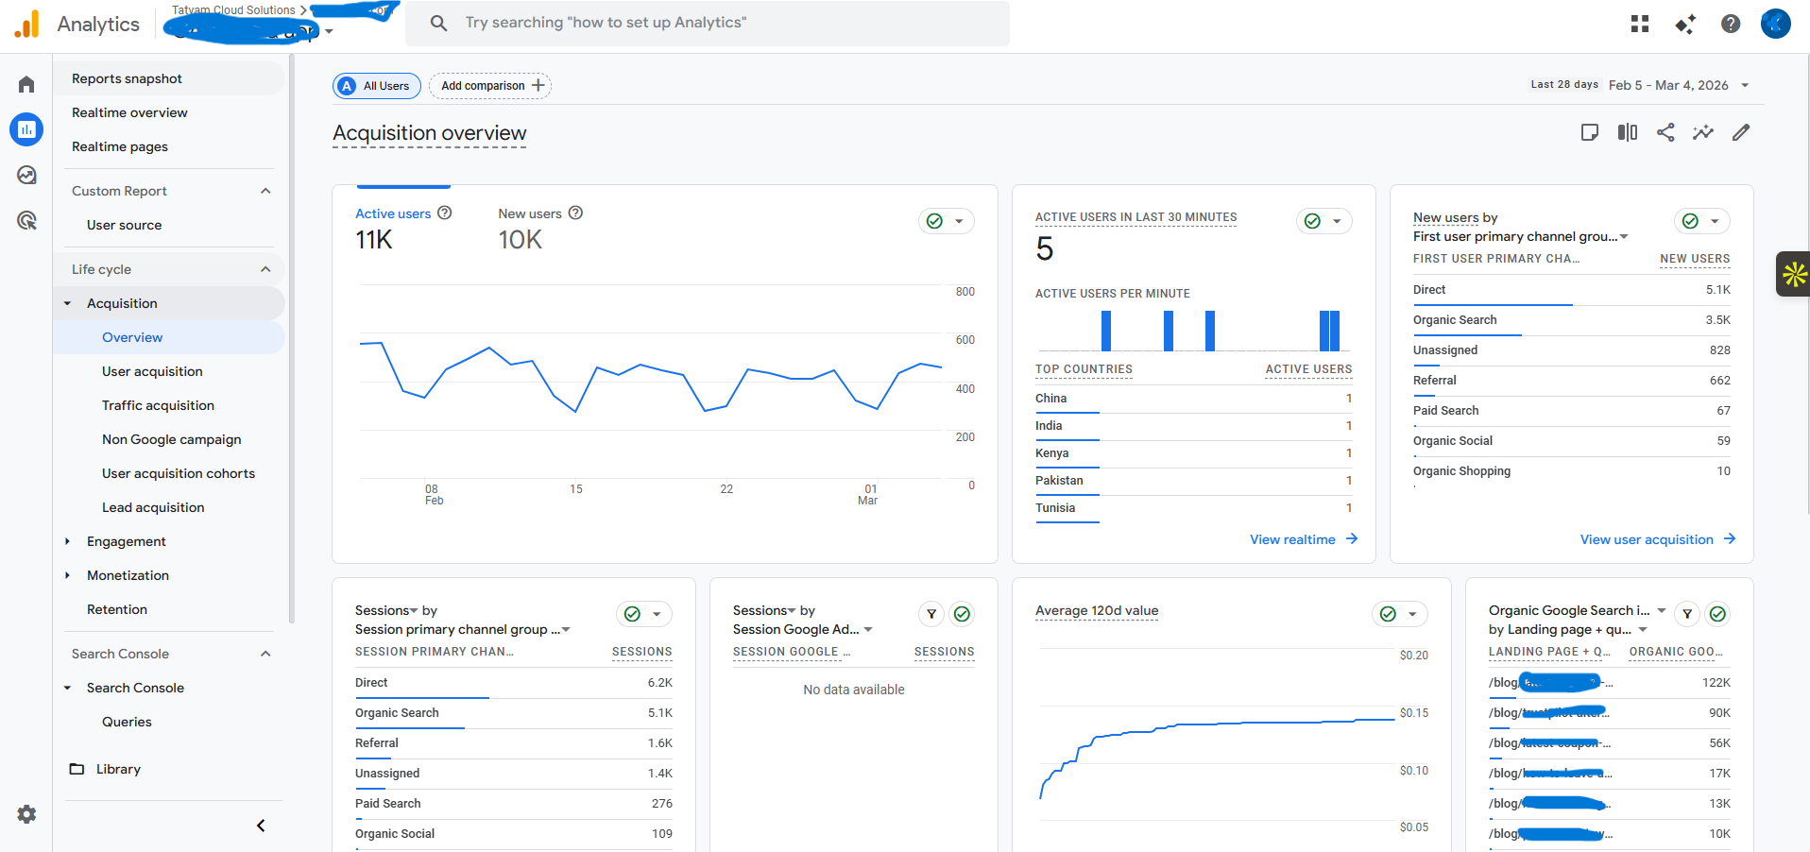Share the Acquisition overview report
This screenshot has height=852, width=1810.
tap(1665, 132)
